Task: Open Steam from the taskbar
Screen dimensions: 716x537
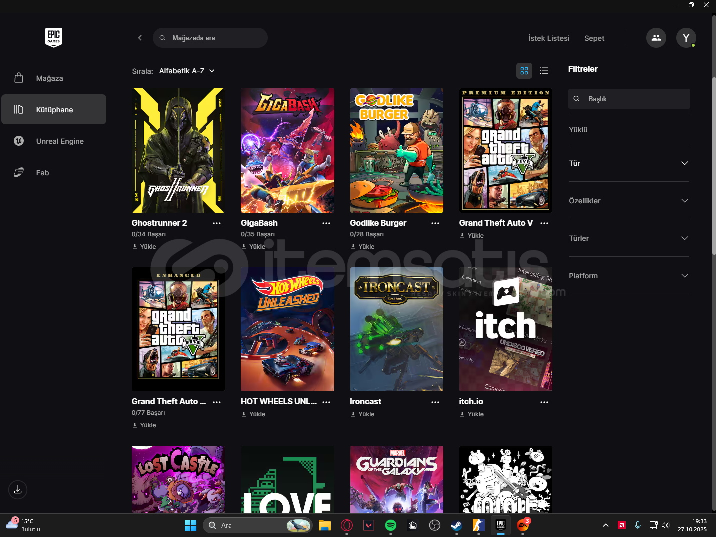Action: tap(457, 525)
